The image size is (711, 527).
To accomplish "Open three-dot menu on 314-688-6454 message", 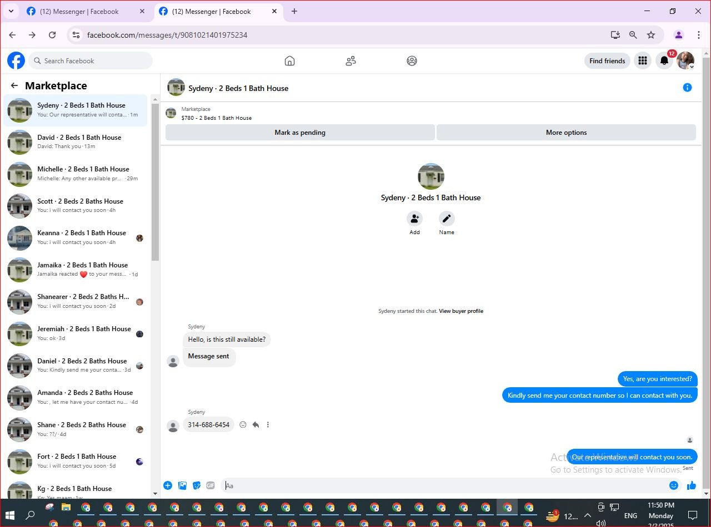I will click(x=268, y=425).
